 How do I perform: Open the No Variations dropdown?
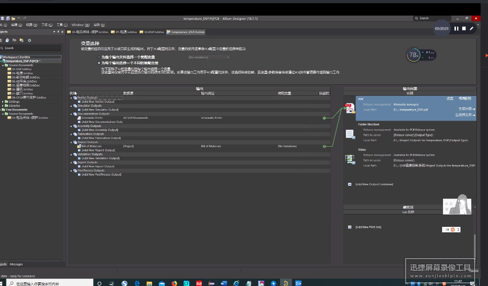point(209,57)
